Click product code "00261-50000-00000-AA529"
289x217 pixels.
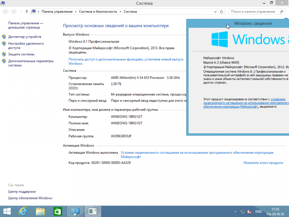(111, 163)
